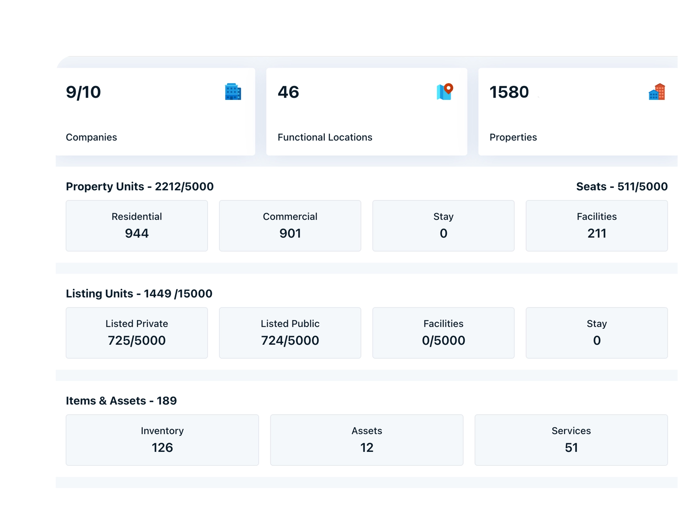Select the Facilities 211 tile
The height and width of the screenshot is (524, 679).
click(596, 226)
